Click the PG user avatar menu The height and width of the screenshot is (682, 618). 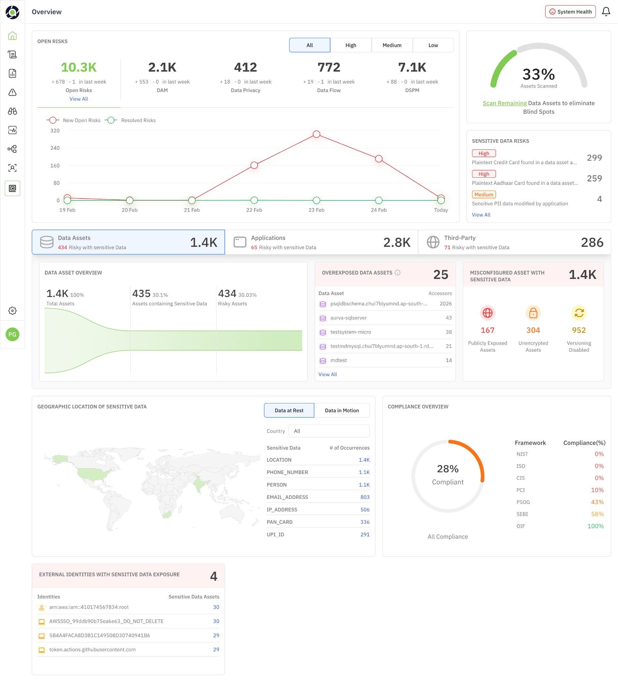[x=12, y=335]
